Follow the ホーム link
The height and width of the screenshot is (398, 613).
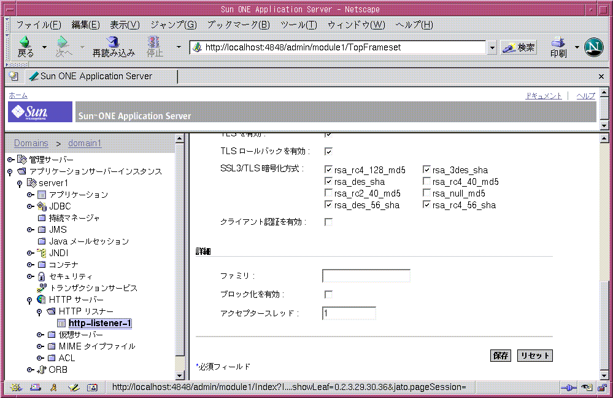click(18, 95)
